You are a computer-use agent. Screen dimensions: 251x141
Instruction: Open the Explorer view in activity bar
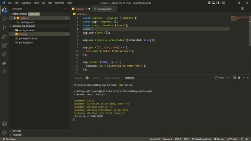4,10
